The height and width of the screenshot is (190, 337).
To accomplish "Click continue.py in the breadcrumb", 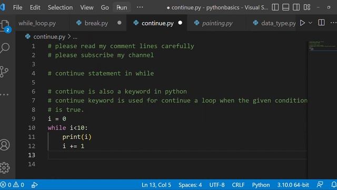I will point(49,37).
